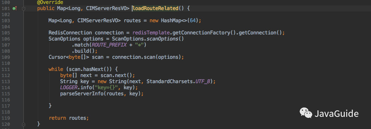Click the redisTemplate field reference

(x=151, y=33)
